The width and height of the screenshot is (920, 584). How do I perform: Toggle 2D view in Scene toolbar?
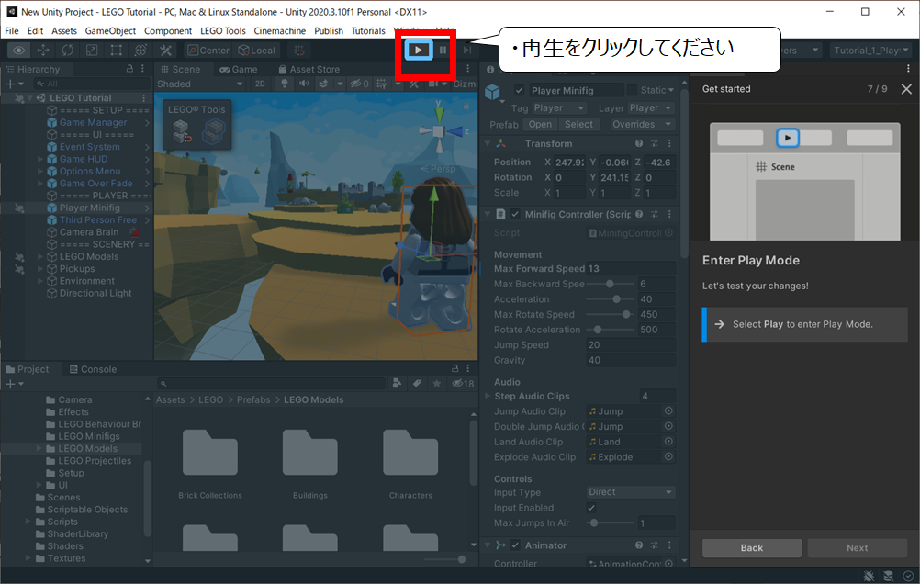pos(260,84)
